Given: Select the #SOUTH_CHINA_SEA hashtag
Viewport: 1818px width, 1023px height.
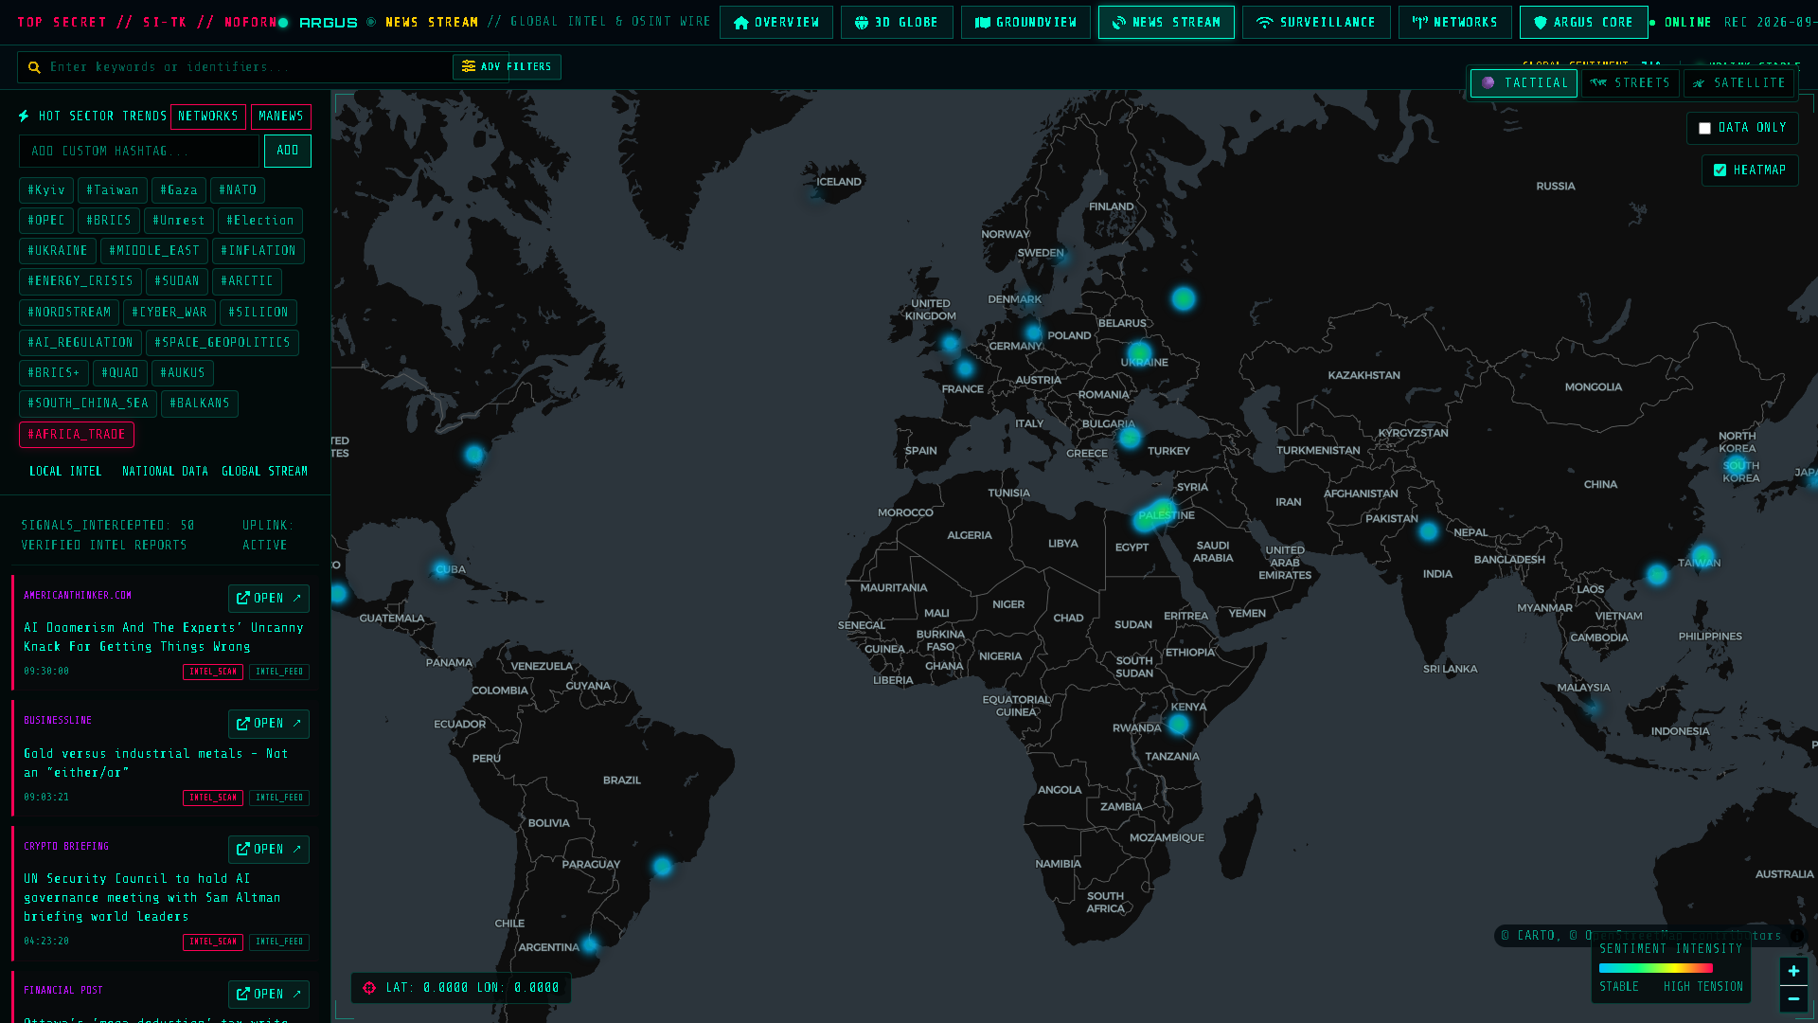Looking at the screenshot, I should tap(88, 404).
